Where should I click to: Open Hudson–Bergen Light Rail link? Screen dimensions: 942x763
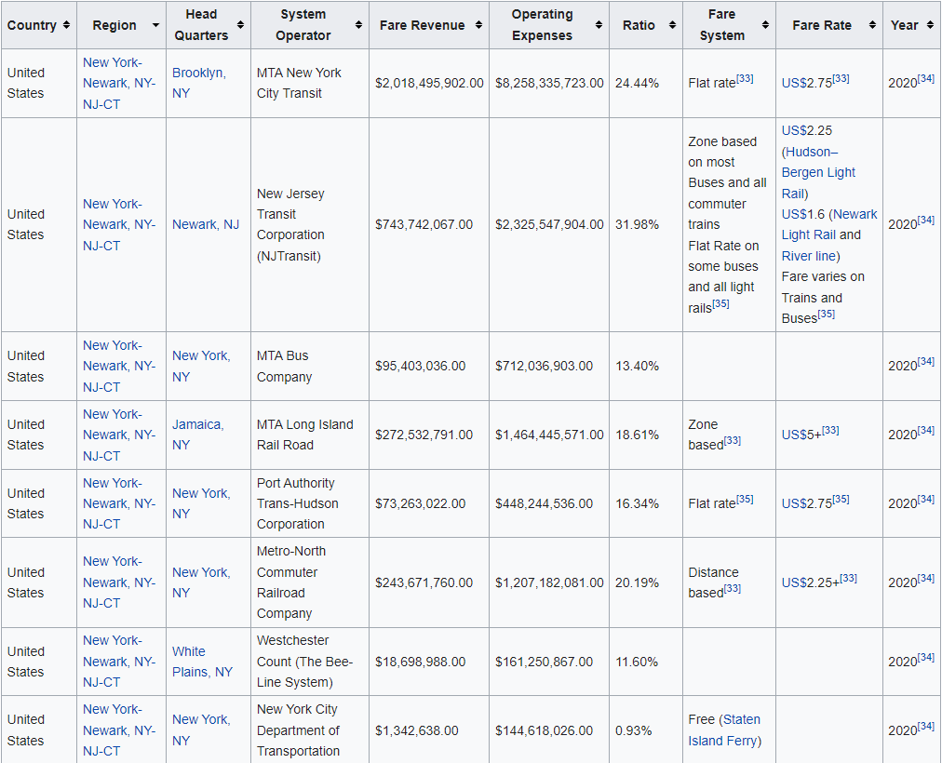coord(818,172)
